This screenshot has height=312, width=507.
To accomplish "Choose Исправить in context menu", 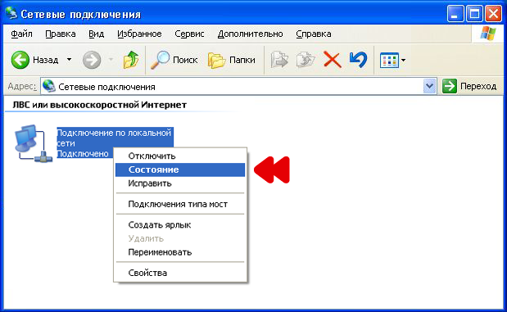I will (x=180, y=183).
